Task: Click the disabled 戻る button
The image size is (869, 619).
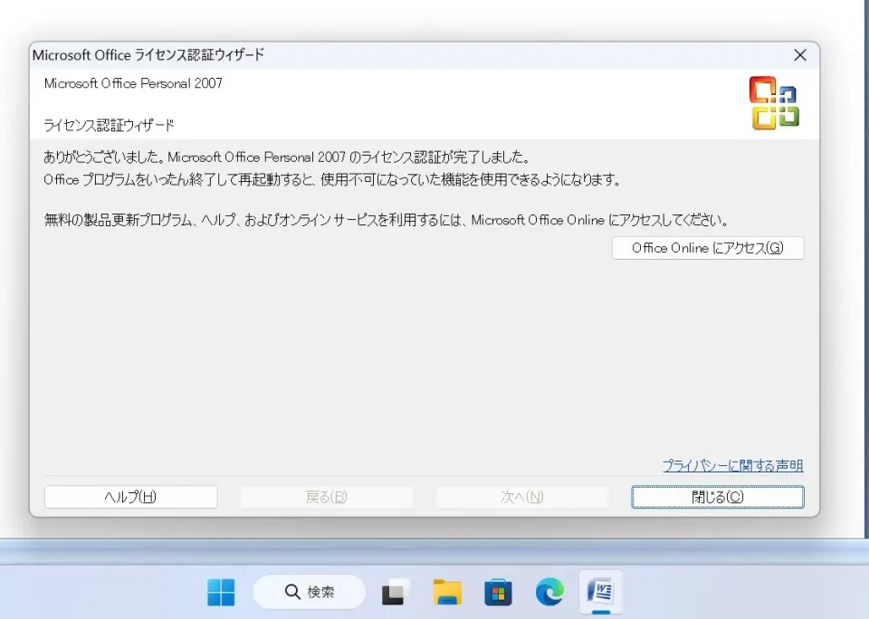Action: [x=326, y=496]
